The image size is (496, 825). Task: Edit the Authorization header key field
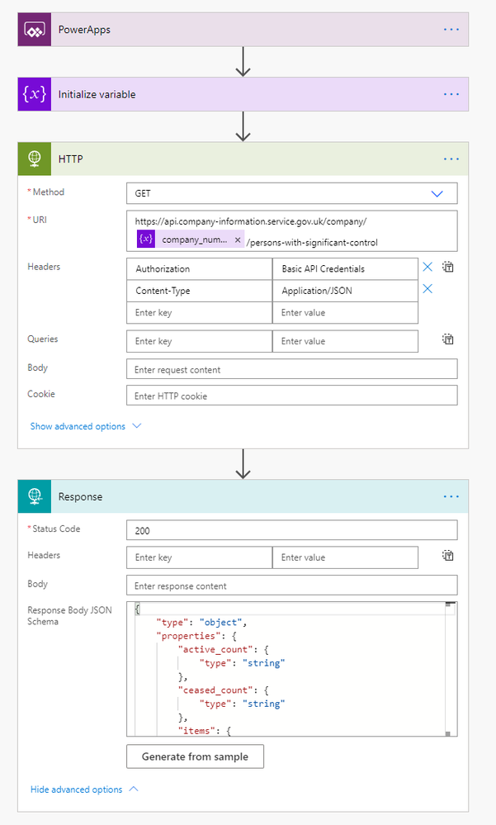(x=200, y=269)
